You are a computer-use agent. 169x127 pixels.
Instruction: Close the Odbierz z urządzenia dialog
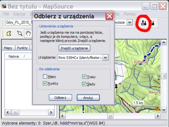coord(109,16)
